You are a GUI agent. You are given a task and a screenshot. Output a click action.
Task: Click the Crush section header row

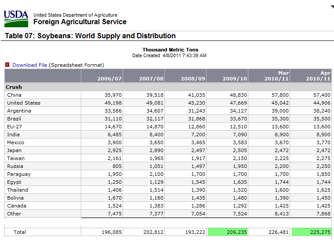point(168,87)
